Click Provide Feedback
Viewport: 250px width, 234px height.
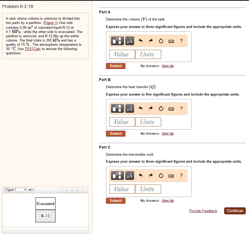click(x=203, y=211)
